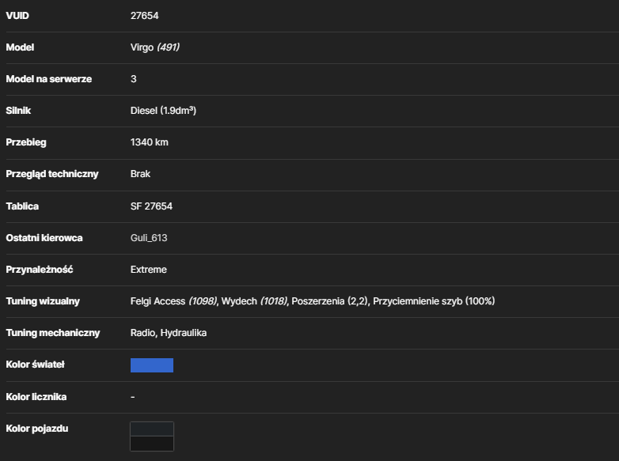Screen dimensions: 619x461
Task: Click the Przynależność value Extreme
Action: [149, 270]
